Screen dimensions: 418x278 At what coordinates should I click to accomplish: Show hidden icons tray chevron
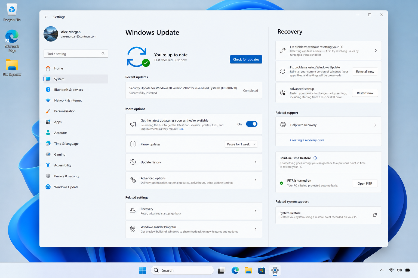click(x=382, y=270)
